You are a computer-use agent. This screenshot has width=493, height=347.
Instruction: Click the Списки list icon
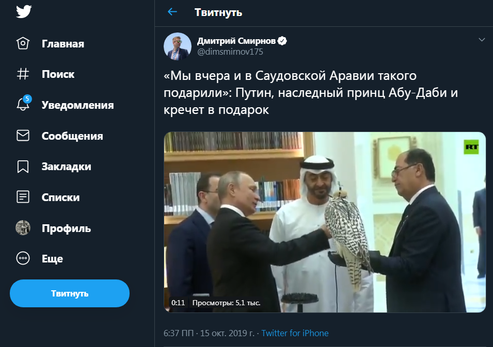(23, 197)
